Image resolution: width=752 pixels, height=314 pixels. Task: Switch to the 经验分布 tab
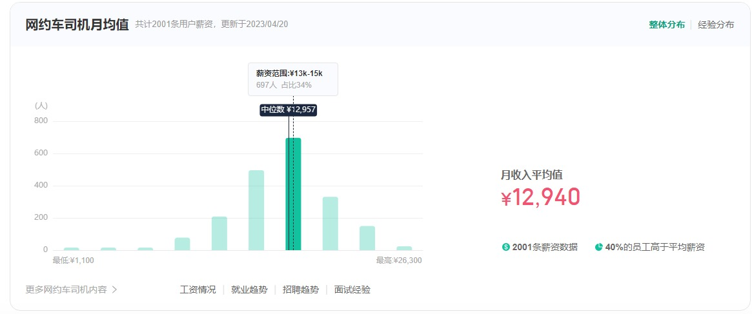pos(716,25)
